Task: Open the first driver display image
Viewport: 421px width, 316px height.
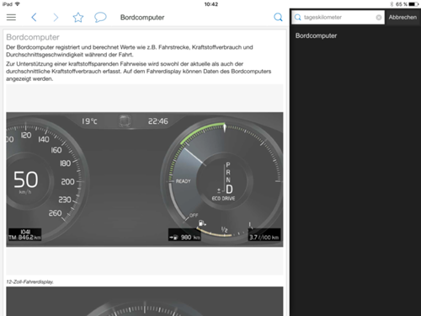Action: pyautogui.click(x=145, y=179)
